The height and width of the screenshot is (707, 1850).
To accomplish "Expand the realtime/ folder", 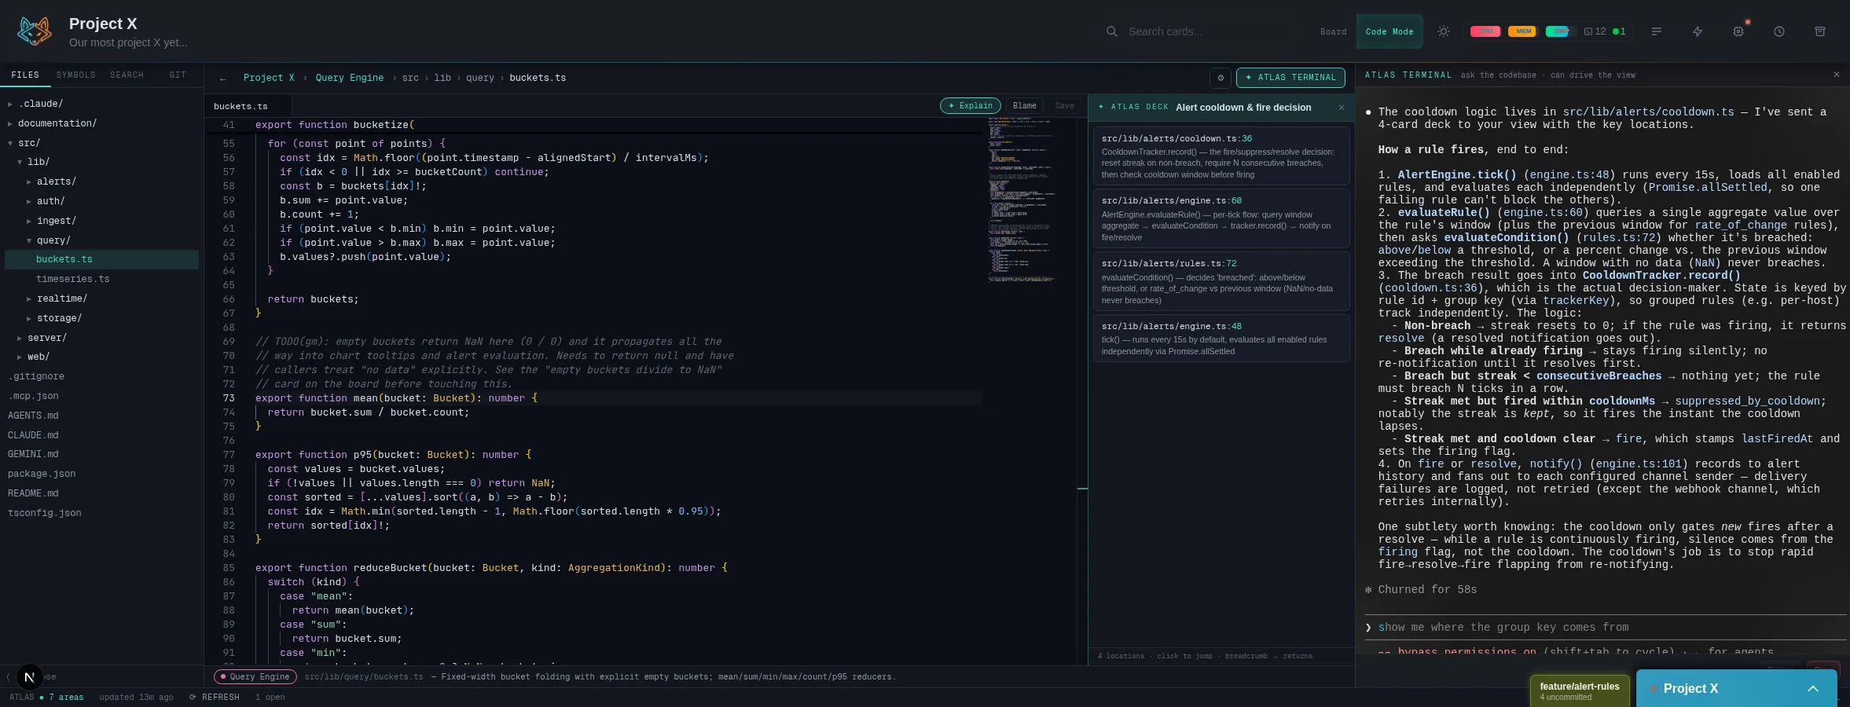I will pyautogui.click(x=102, y=299).
